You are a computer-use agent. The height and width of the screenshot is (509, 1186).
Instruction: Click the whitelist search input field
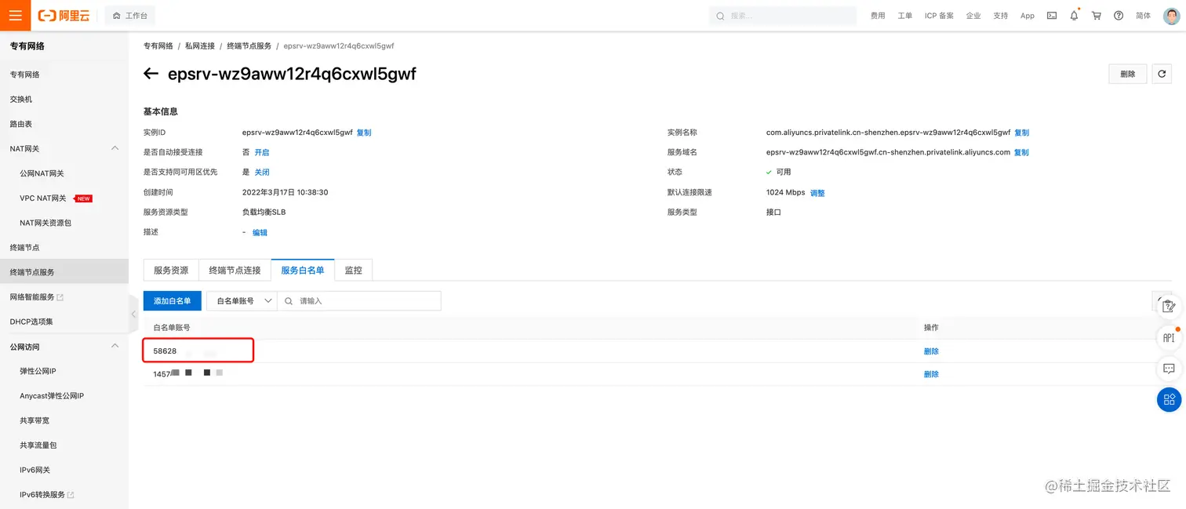359,300
